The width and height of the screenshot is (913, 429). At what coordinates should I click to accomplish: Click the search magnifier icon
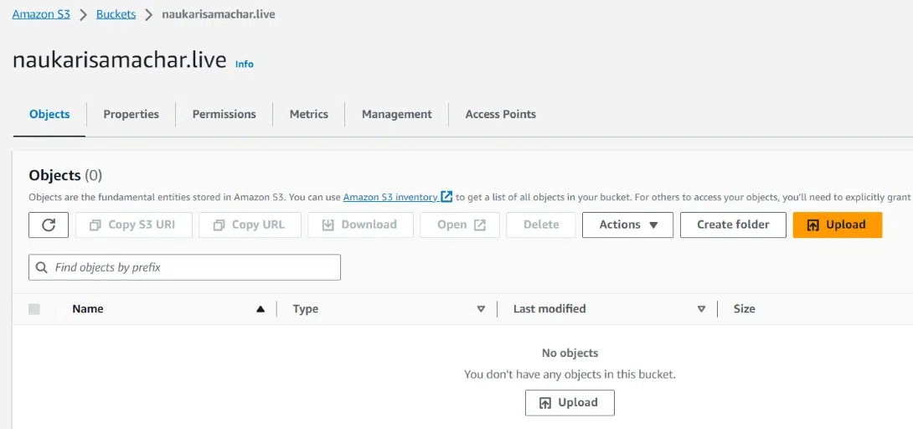click(x=42, y=267)
